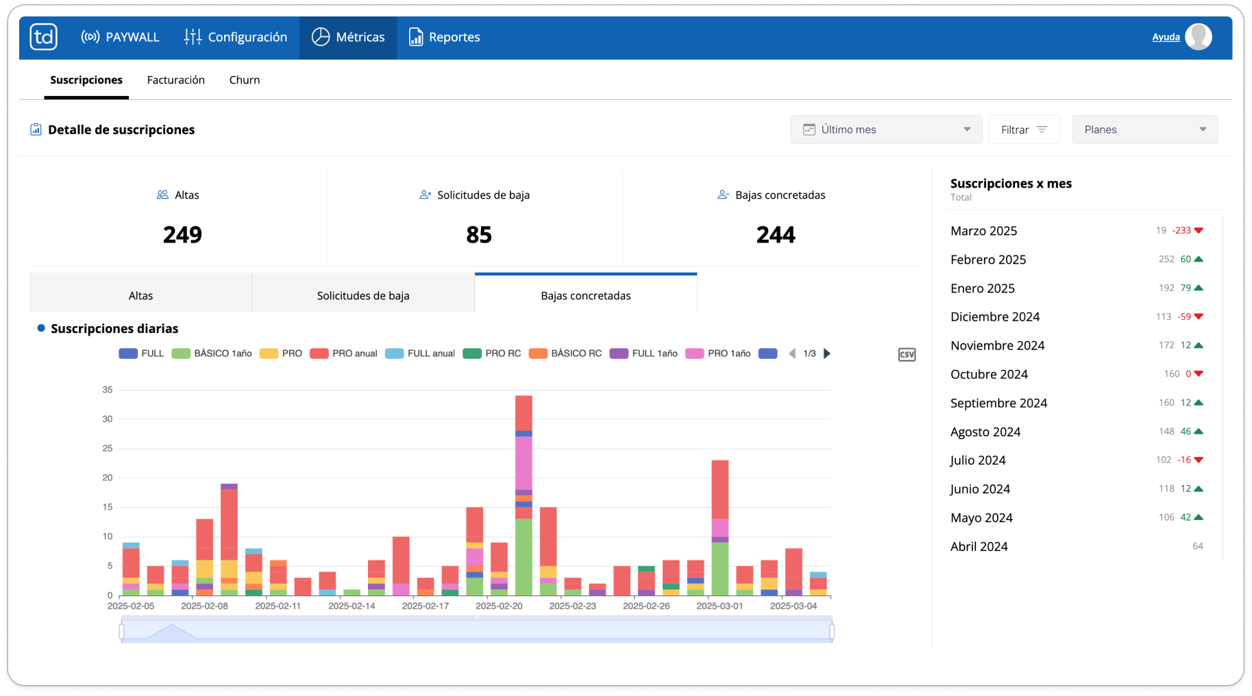1252x696 pixels.
Task: Toggle the PRO RC legend series
Action: (x=492, y=353)
